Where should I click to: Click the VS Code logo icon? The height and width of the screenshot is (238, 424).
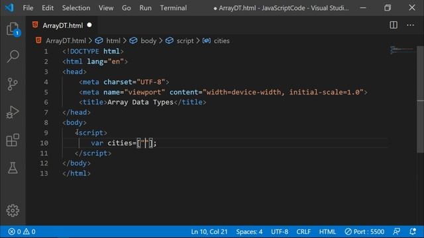9,7
